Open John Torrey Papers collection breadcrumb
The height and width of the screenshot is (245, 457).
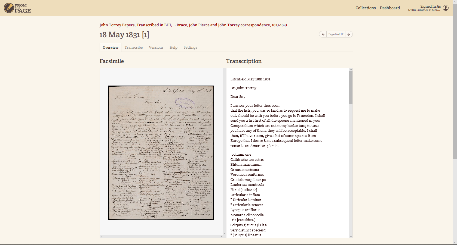point(136,25)
